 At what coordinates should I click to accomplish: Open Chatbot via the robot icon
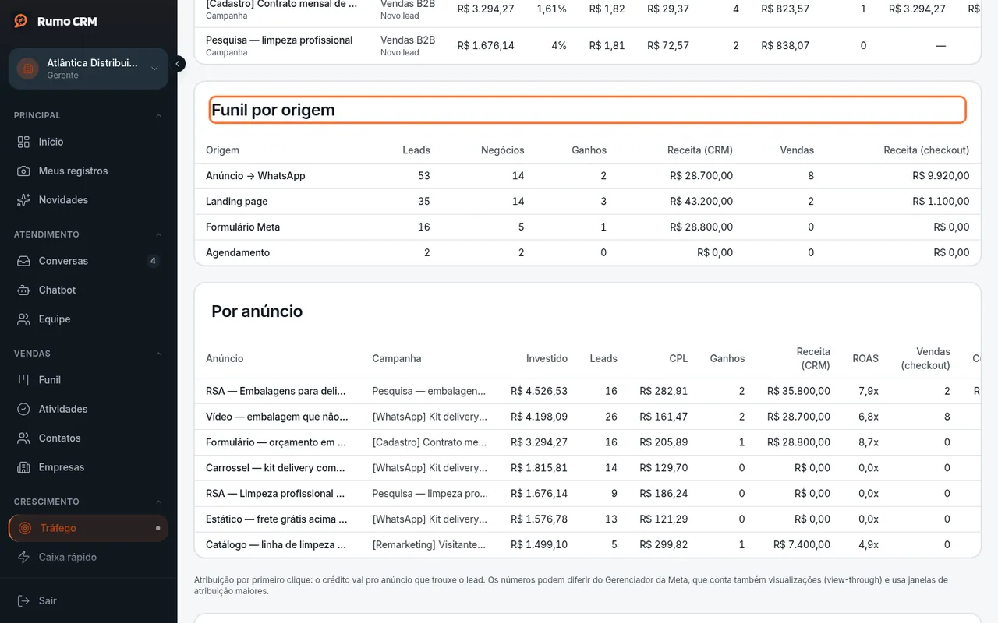(24, 290)
